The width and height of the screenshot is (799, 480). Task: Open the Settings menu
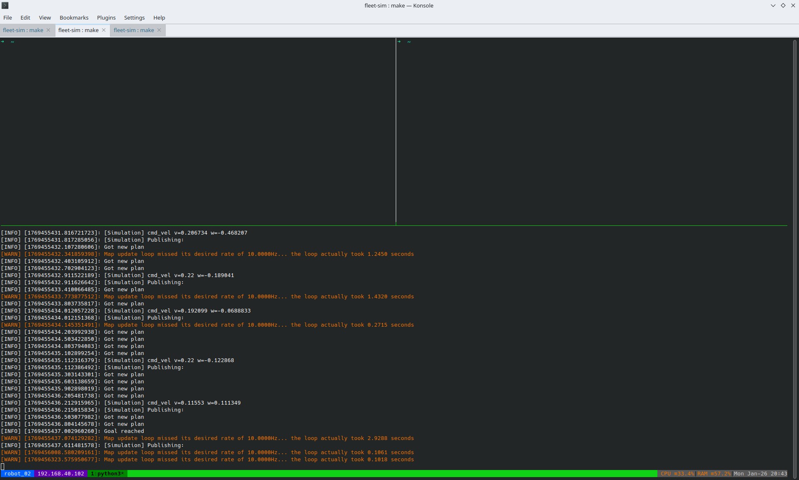(x=134, y=17)
